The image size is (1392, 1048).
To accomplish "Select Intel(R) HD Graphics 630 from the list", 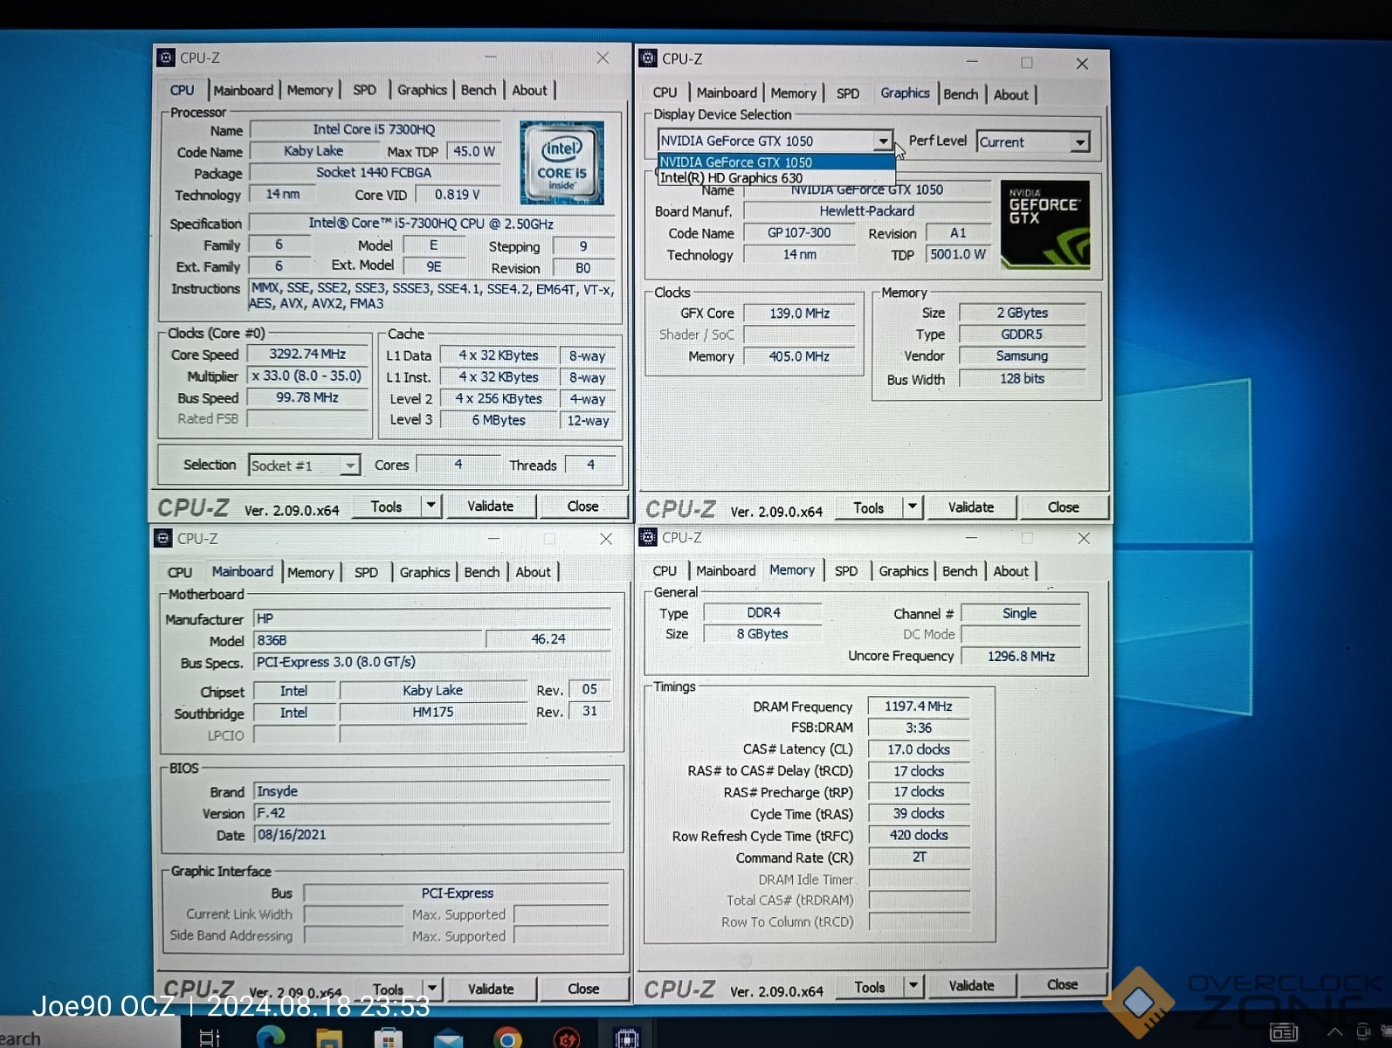I will 776,177.
